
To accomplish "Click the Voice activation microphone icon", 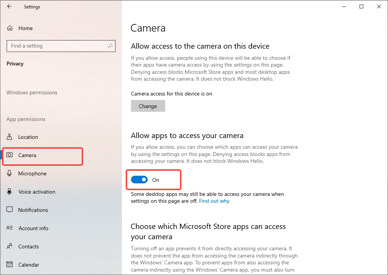I will coord(8,191).
